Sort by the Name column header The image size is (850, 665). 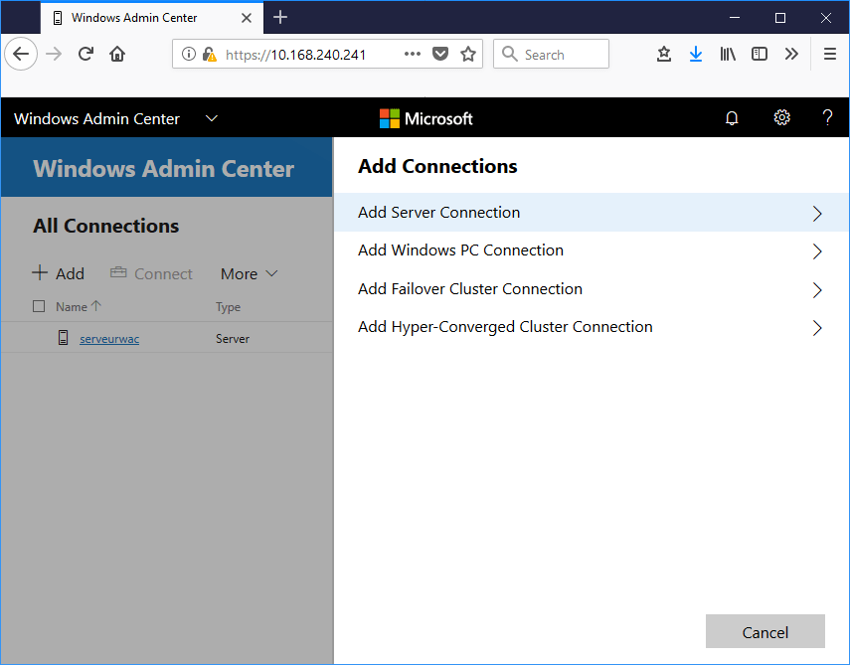79,307
